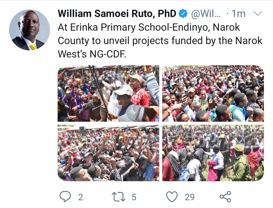273x208 pixels.
Task: Like the tweet with the heart icon
Action: tap(172, 197)
